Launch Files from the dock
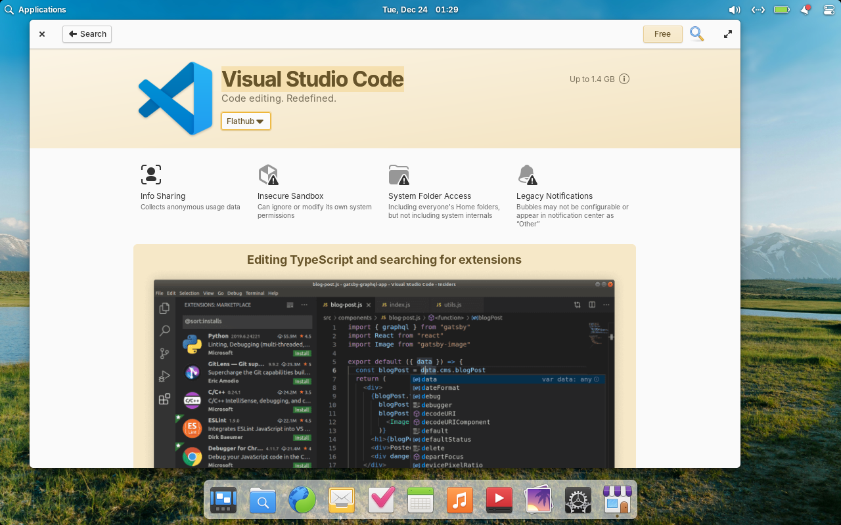The width and height of the screenshot is (841, 525). tap(263, 500)
